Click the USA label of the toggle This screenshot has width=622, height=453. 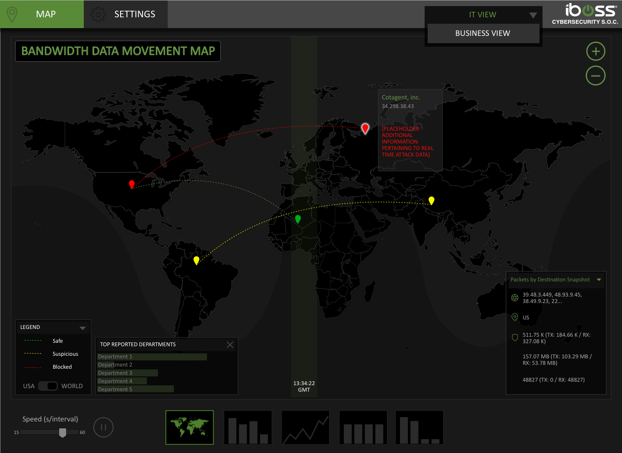[x=29, y=386]
